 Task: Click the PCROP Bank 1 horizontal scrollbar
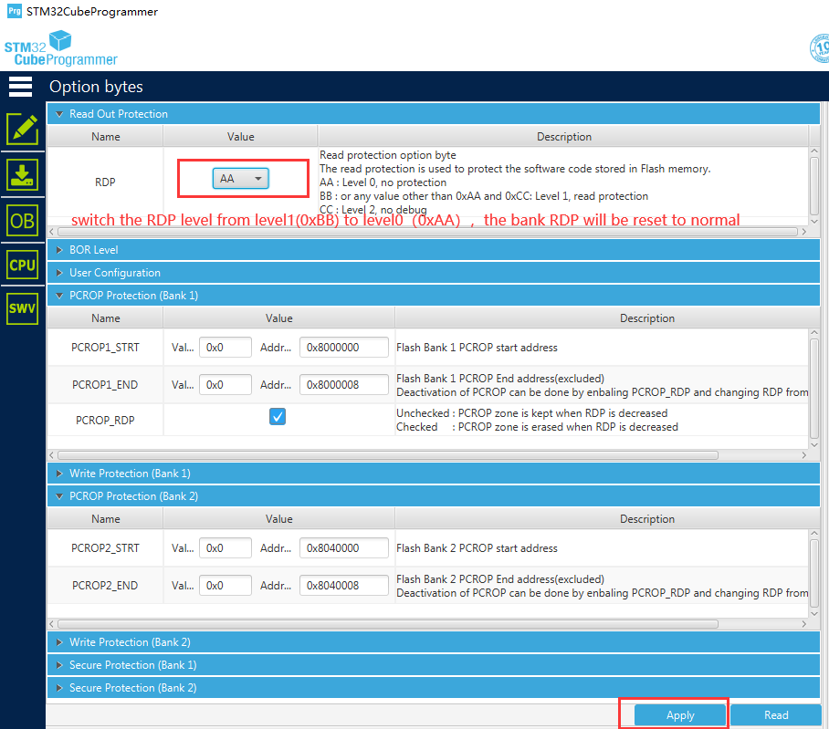click(x=388, y=455)
